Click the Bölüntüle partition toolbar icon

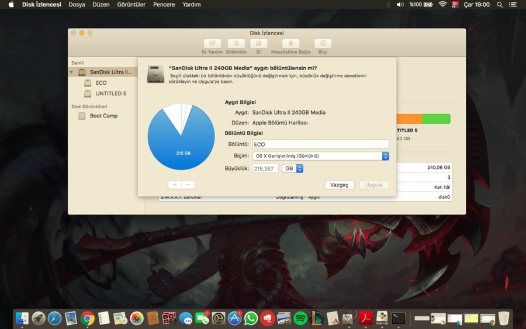point(236,44)
